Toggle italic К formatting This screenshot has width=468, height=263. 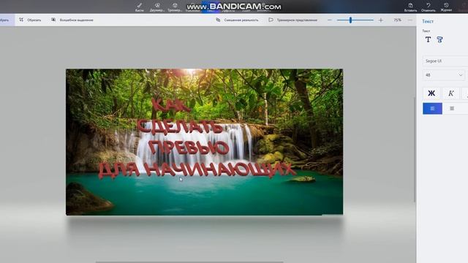(451, 94)
